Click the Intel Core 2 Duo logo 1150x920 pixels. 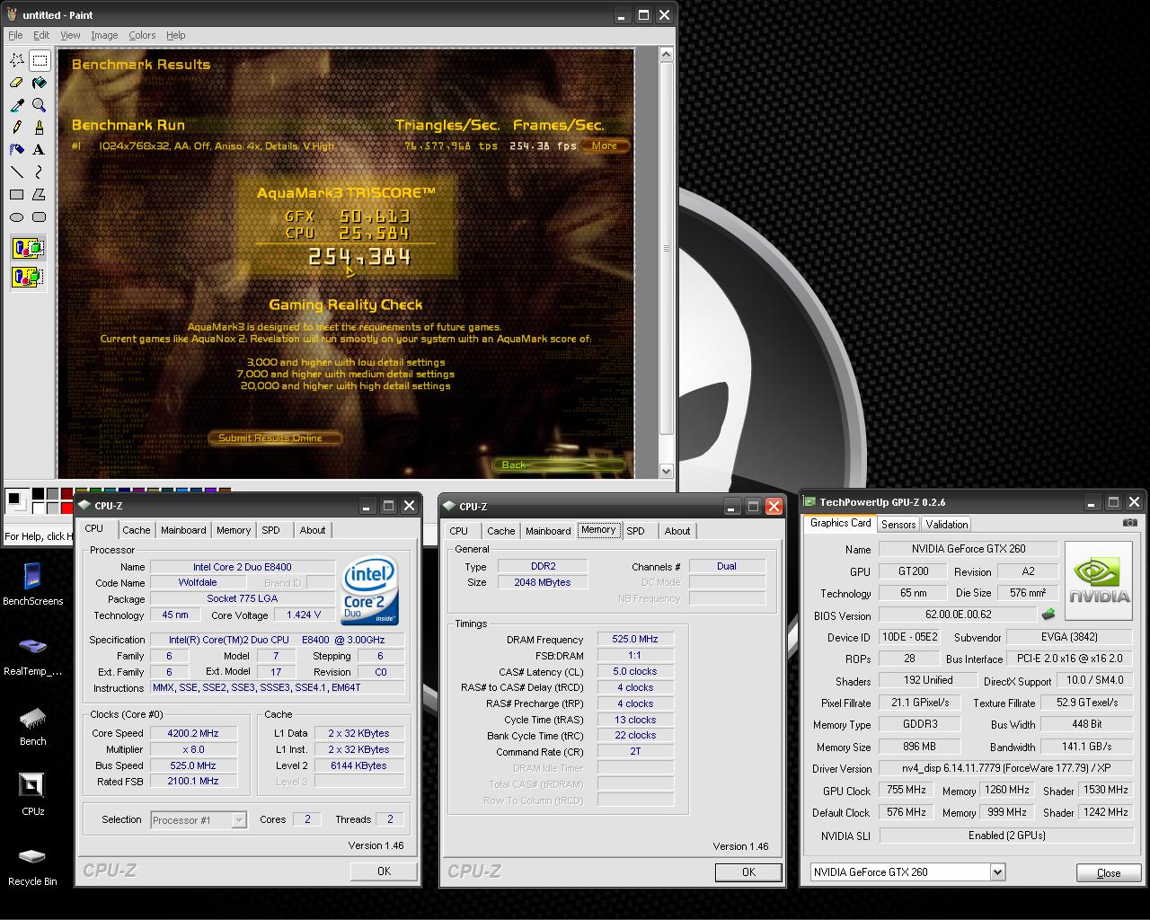(x=369, y=590)
